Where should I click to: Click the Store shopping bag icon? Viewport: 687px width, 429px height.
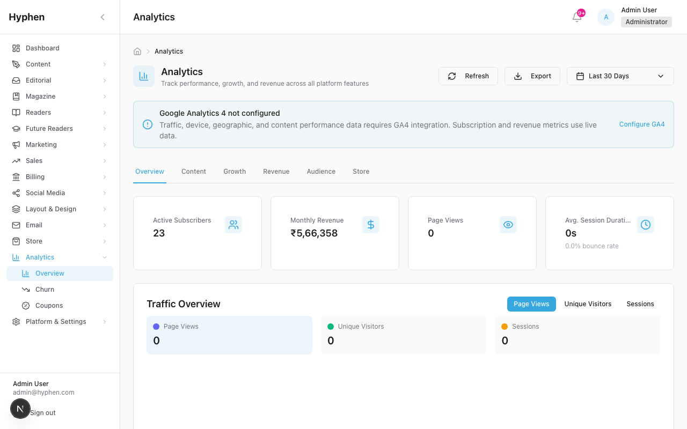(16, 241)
